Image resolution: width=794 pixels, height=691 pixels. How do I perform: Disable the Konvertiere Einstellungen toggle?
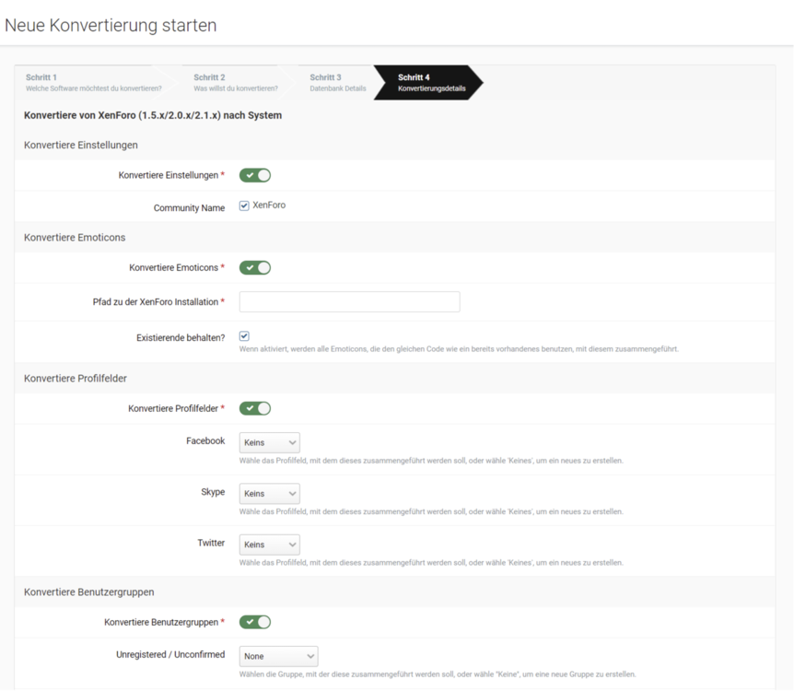coord(255,175)
